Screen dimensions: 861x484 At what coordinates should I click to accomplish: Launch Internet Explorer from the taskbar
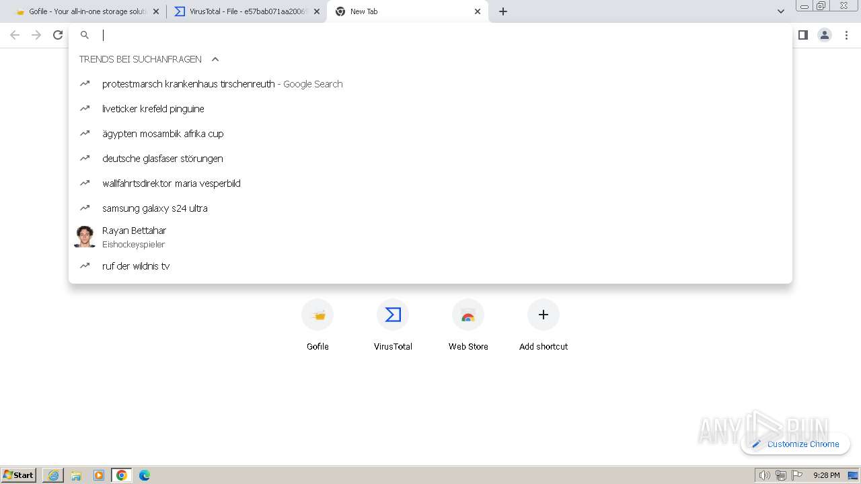(x=53, y=475)
